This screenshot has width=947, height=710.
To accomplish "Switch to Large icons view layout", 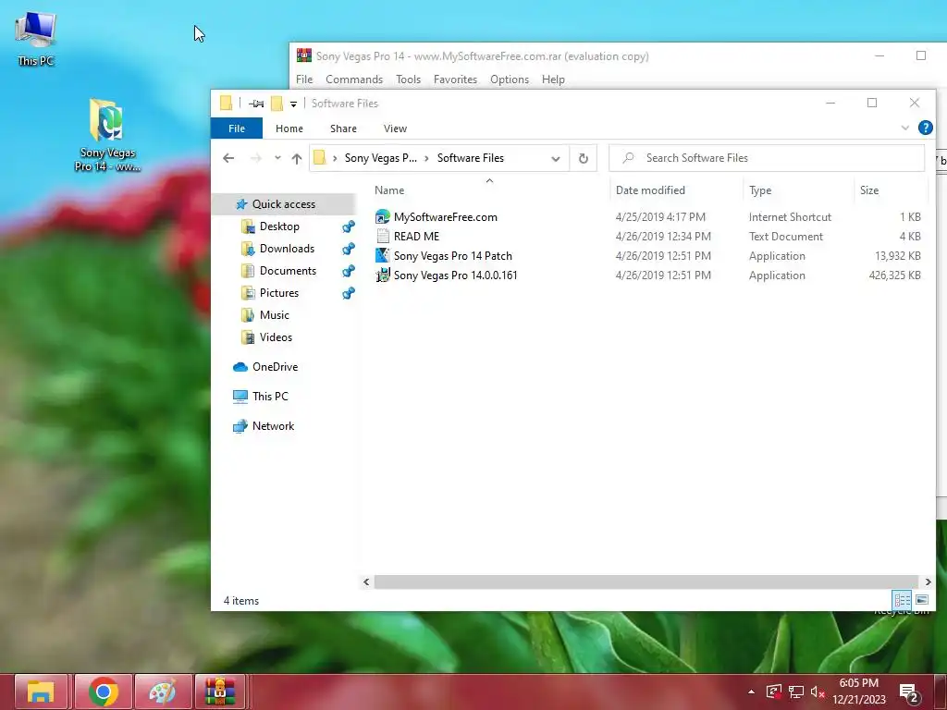I will 922,600.
